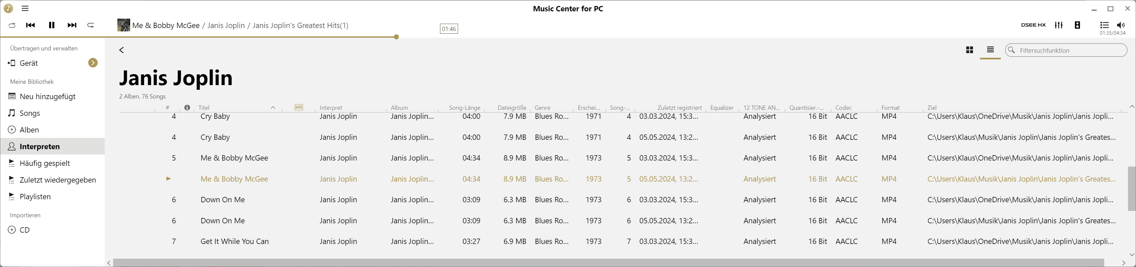Click the info icon column header
The image size is (1136, 267).
[187, 108]
